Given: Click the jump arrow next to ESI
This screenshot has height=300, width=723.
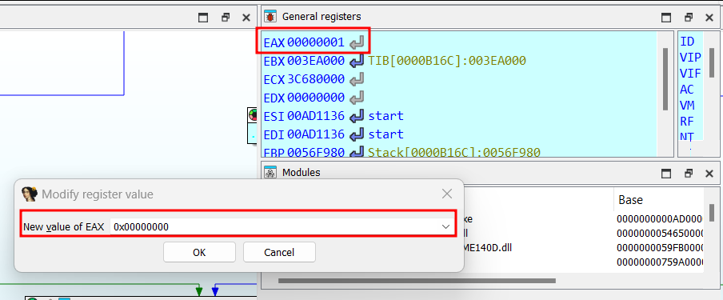Looking at the screenshot, I should [x=357, y=116].
